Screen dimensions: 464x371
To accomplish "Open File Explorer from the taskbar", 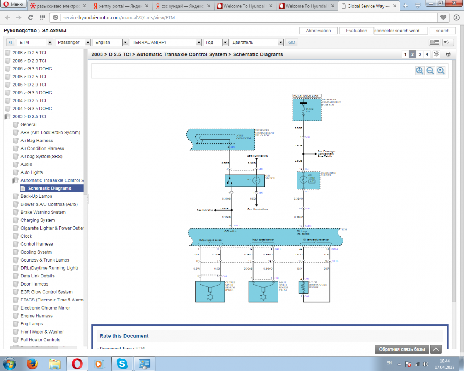I will 55,364.
